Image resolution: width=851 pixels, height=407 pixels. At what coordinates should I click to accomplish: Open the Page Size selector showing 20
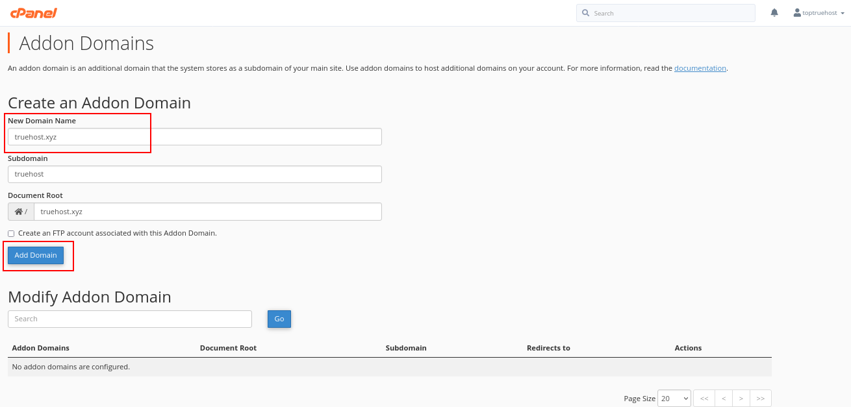[x=674, y=398]
